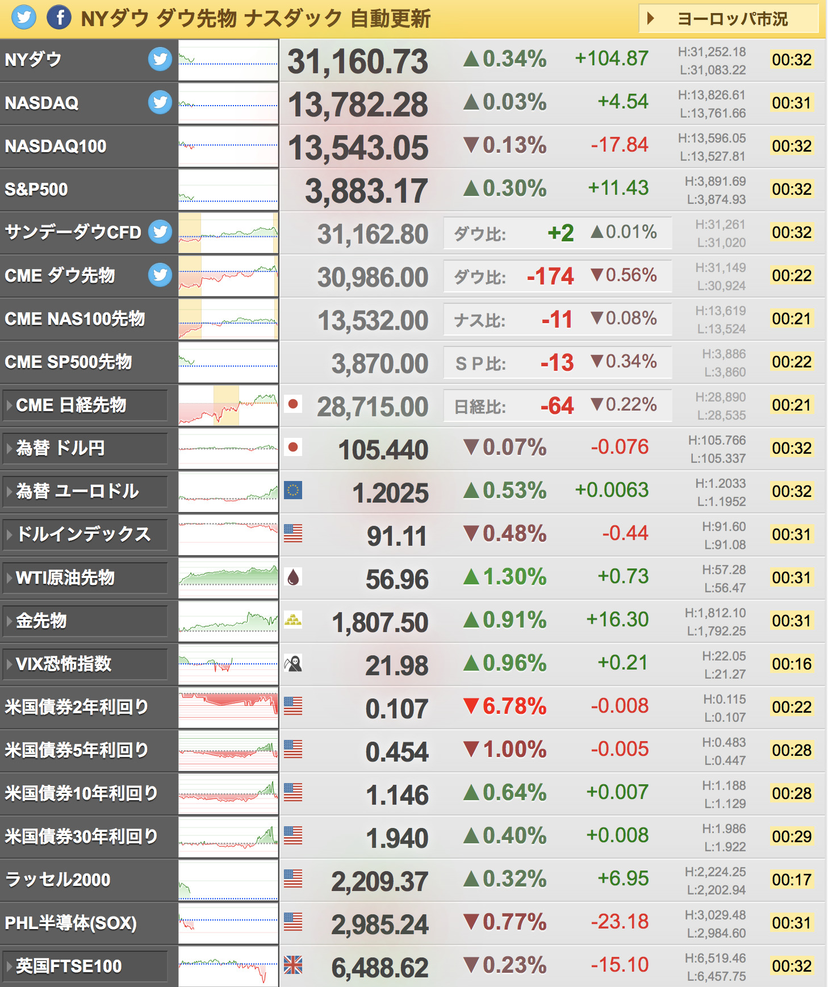Open the CME ダウ先物 mini chart
The height and width of the screenshot is (987, 828).
[228, 276]
